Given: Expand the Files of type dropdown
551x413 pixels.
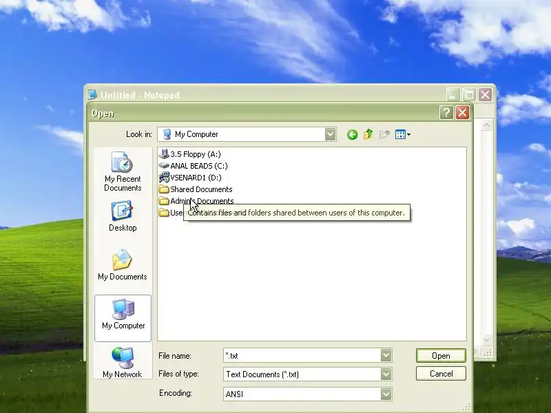Looking at the screenshot, I should point(386,374).
